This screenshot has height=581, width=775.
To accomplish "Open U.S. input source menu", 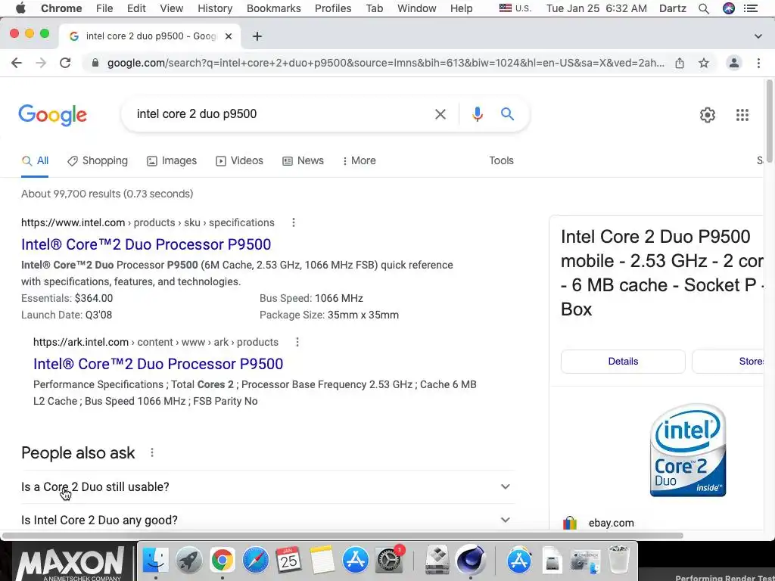I will pos(515,8).
